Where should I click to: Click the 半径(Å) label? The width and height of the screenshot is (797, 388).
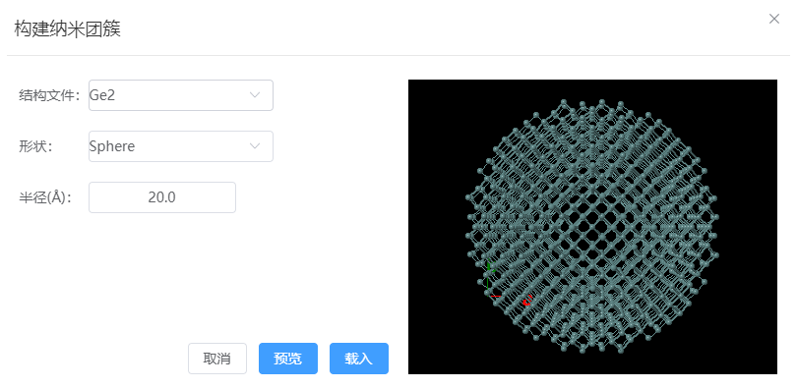click(x=45, y=197)
